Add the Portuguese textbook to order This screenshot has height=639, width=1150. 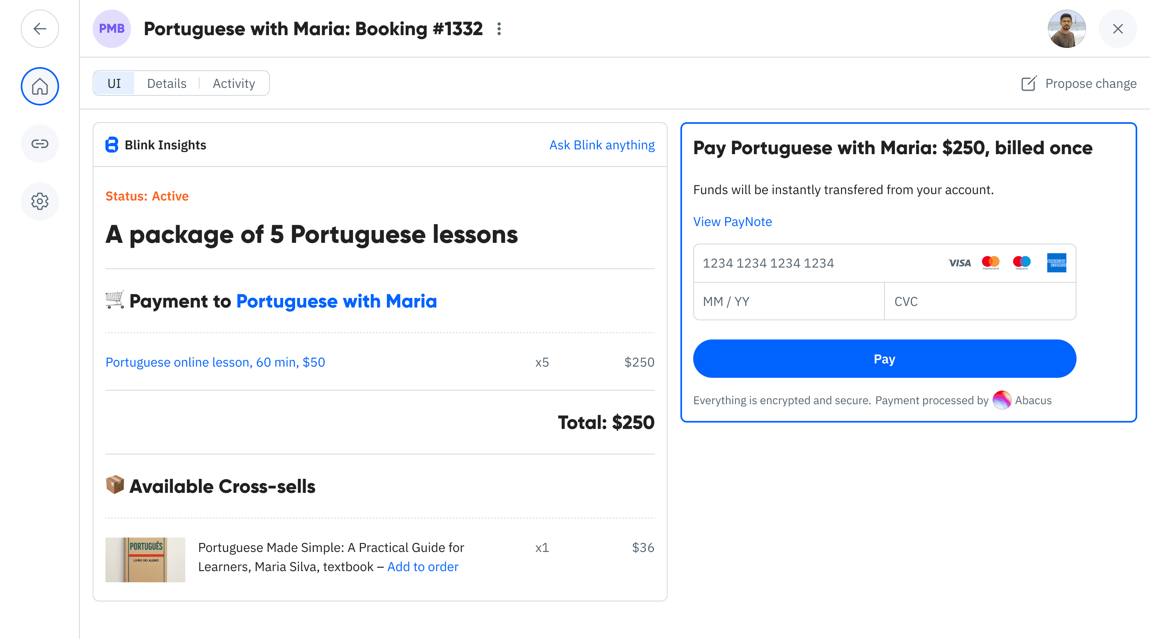coord(422,566)
